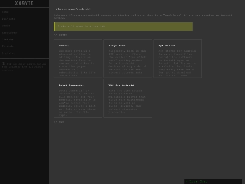Select Resources in the sidebar
This screenshot has height=184, width=245.
tap(9, 33)
